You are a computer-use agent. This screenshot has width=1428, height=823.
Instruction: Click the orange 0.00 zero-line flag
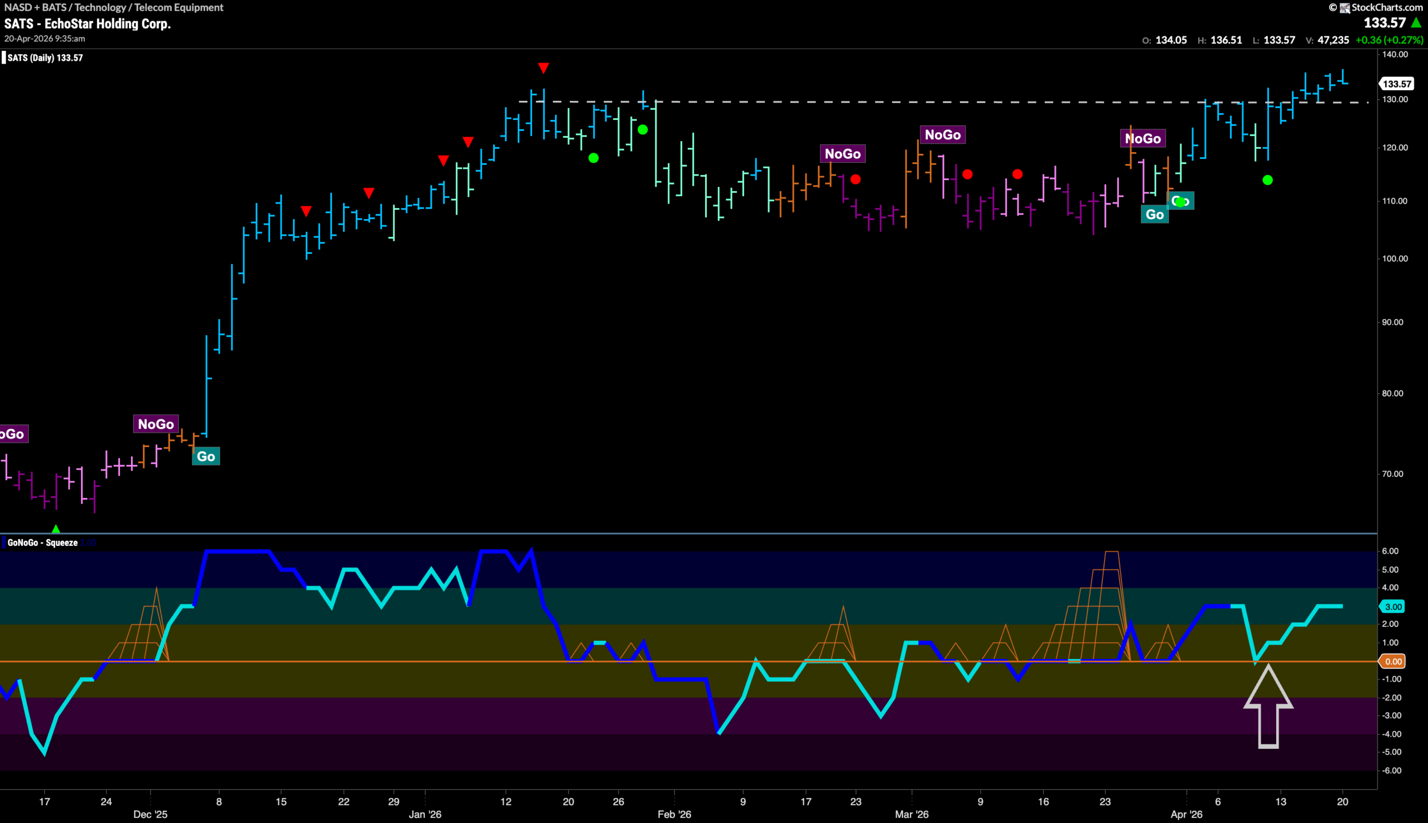click(1392, 661)
